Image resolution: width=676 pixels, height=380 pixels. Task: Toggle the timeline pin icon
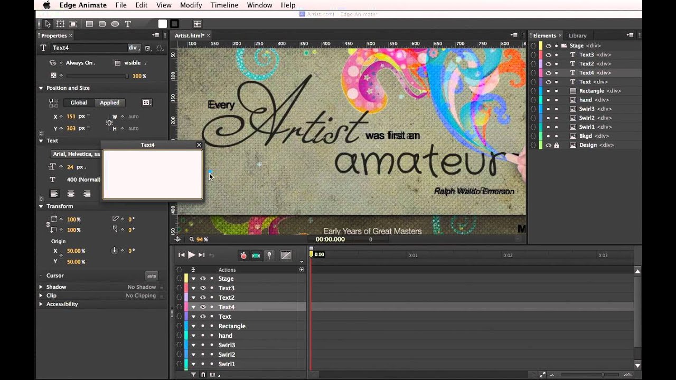click(269, 255)
